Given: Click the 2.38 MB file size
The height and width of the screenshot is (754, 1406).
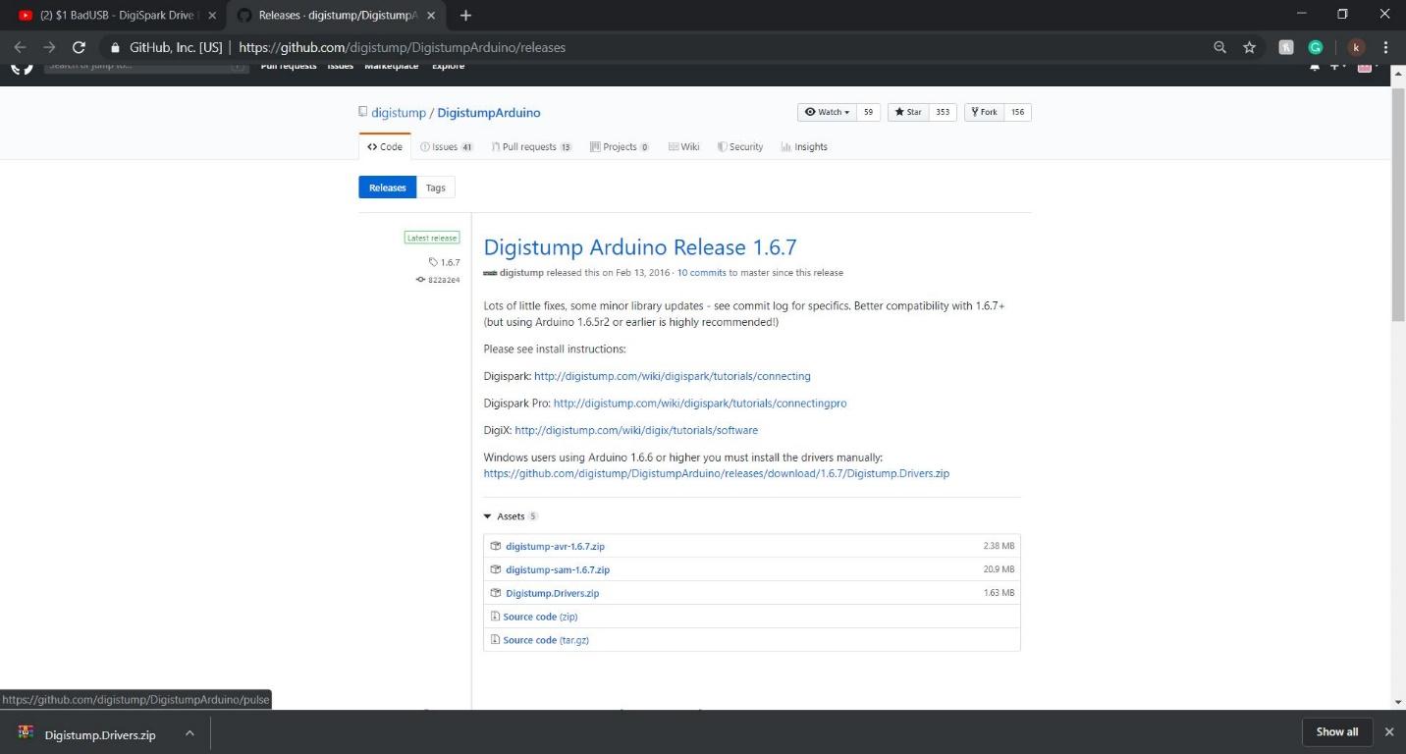Looking at the screenshot, I should [x=999, y=546].
